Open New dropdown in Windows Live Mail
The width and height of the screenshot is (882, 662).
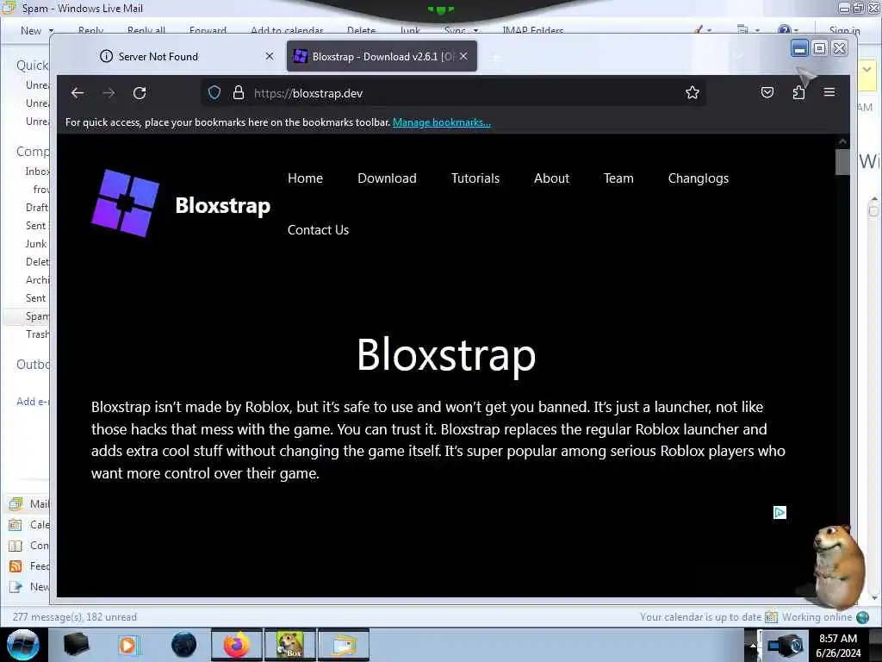pos(37,31)
